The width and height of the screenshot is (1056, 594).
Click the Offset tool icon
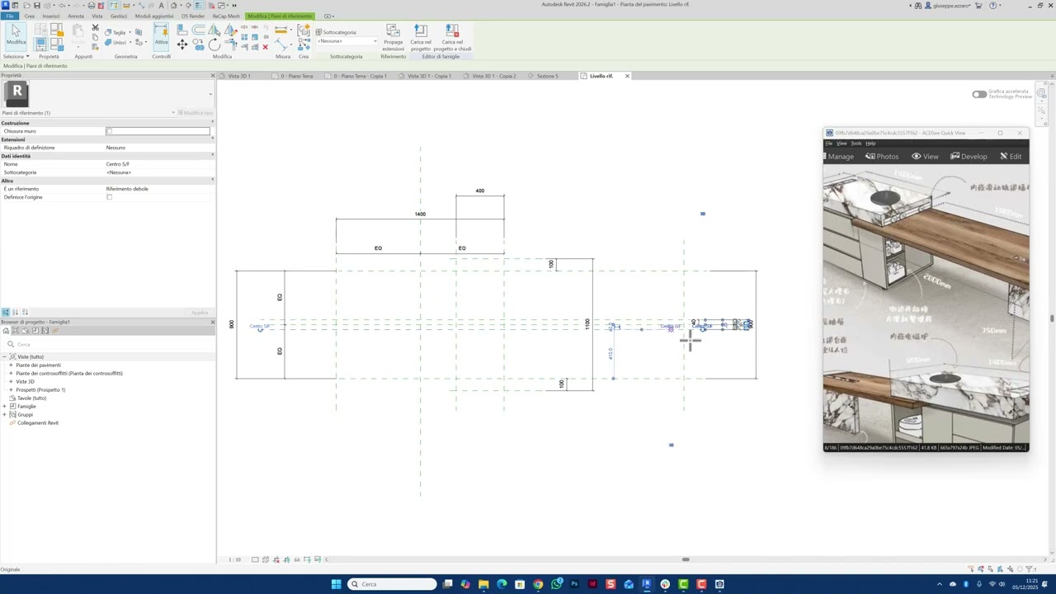[x=198, y=31]
